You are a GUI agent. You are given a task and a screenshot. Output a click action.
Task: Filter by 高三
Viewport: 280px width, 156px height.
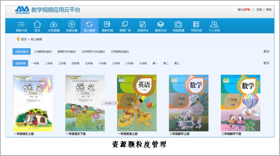click(x=177, y=63)
